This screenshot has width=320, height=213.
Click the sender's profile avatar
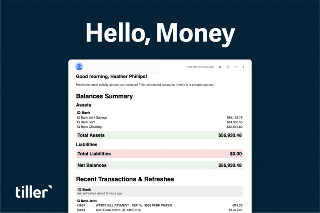(79, 67)
